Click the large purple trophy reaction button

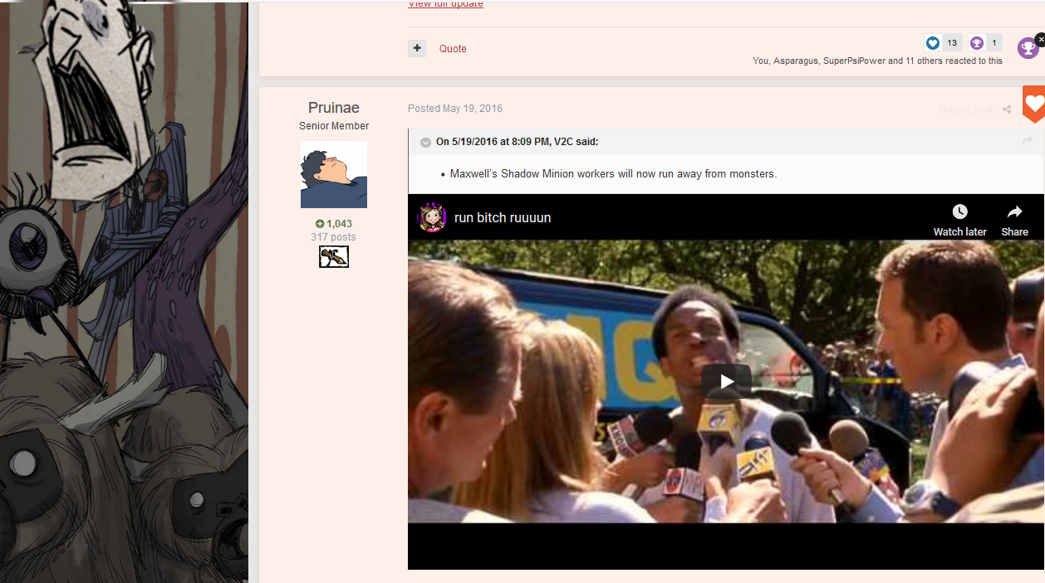pos(1028,49)
